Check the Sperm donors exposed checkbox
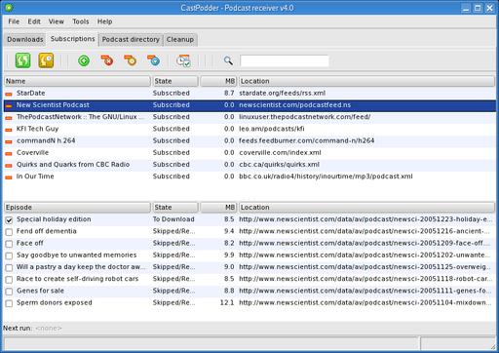The width and height of the screenshot is (499, 353). (x=9, y=303)
